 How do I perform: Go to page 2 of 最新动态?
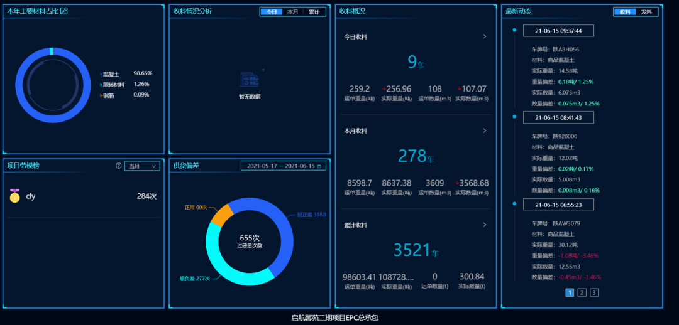[x=582, y=292]
